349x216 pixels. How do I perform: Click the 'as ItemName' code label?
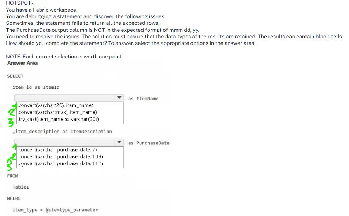(x=143, y=98)
